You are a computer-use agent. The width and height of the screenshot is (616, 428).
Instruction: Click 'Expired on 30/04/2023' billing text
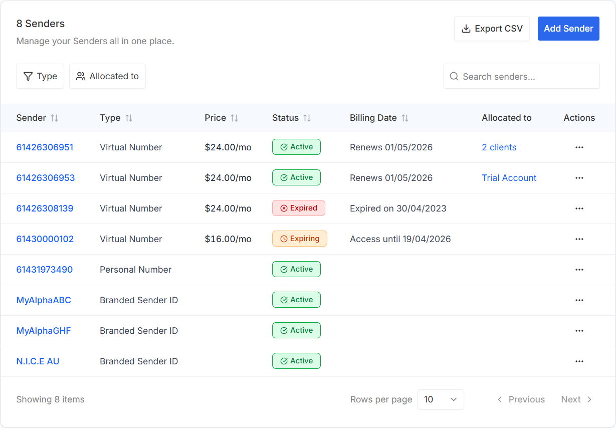point(398,208)
